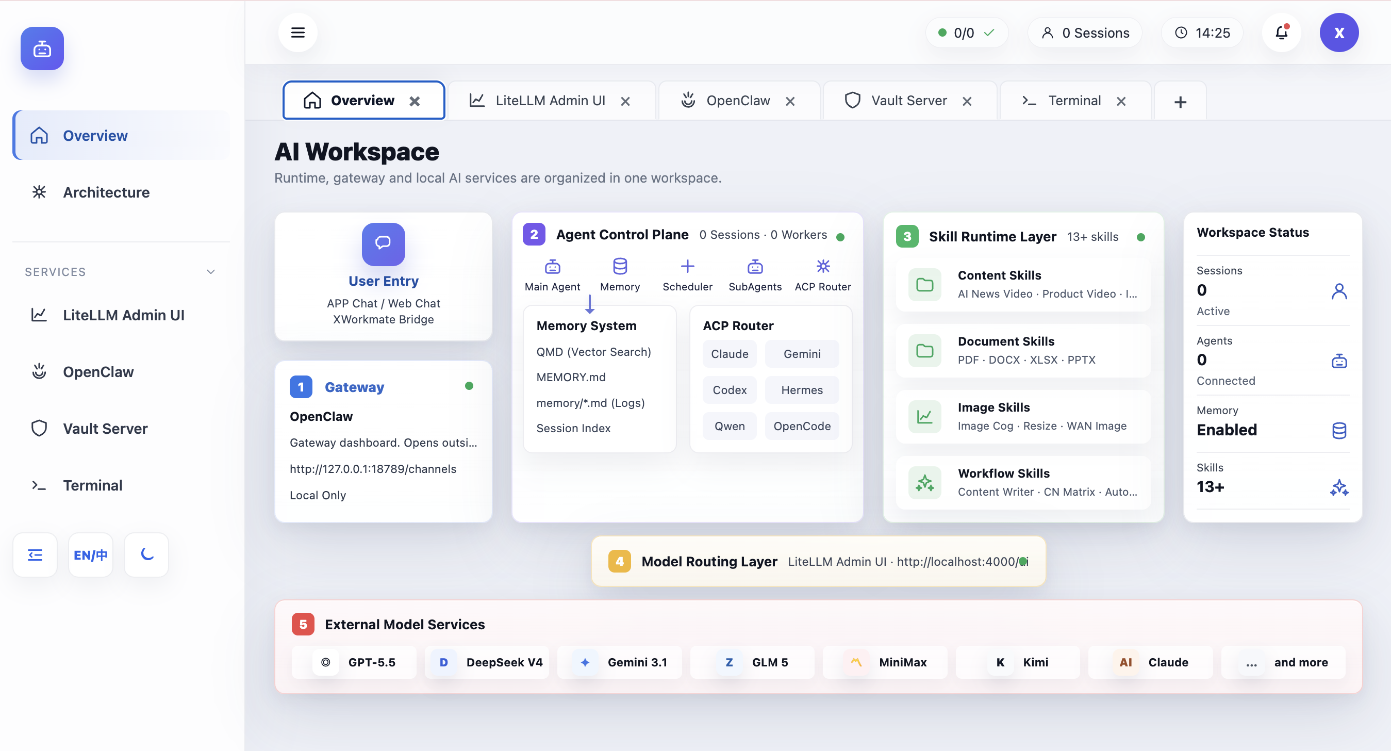The image size is (1391, 751).
Task: Click the 'and more' external models chip
Action: 1283,662
